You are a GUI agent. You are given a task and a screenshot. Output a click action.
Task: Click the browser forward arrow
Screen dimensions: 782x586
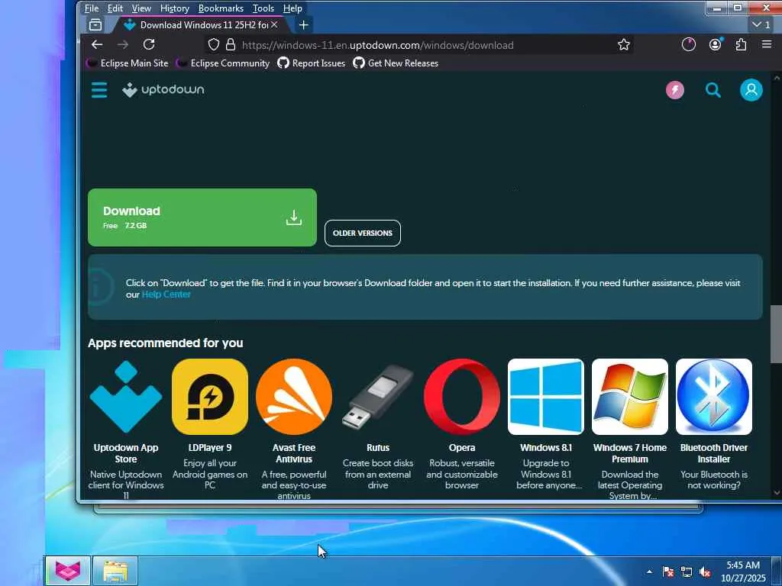[123, 45]
